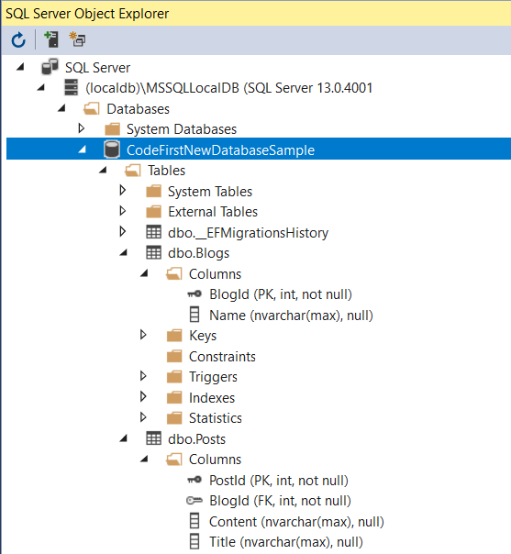Collapse the Tables folder node
Image resolution: width=511 pixels, height=554 pixels.
(x=103, y=171)
